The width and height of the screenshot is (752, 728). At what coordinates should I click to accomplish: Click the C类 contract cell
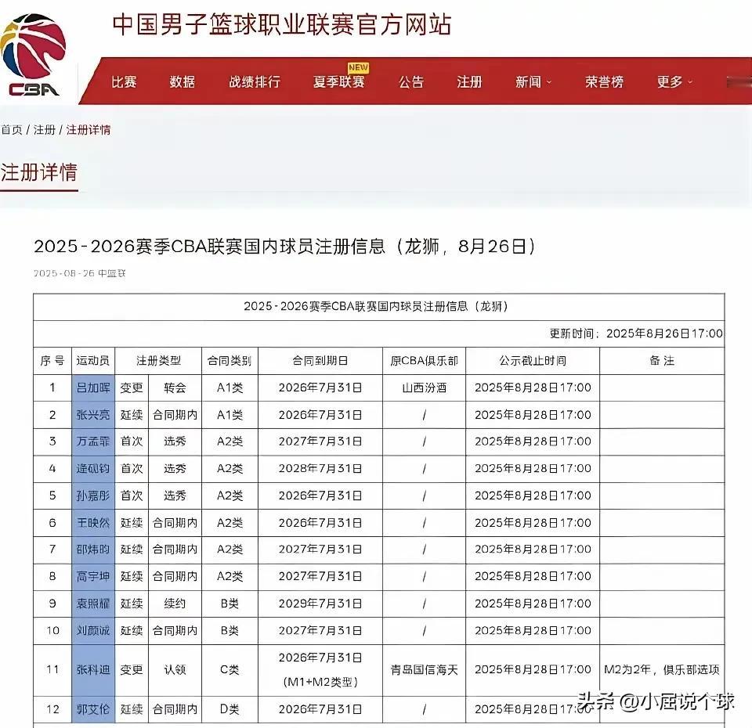click(x=230, y=669)
